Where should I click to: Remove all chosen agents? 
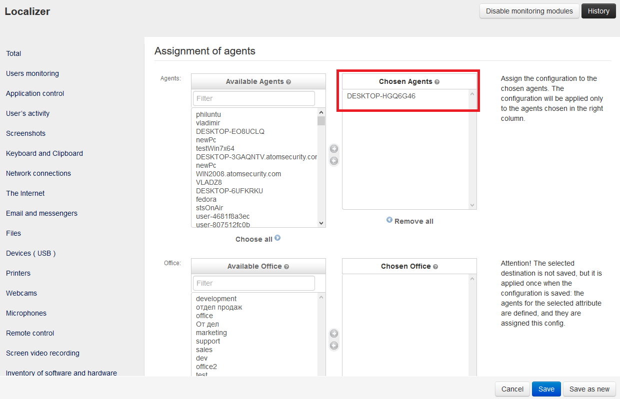pos(410,221)
